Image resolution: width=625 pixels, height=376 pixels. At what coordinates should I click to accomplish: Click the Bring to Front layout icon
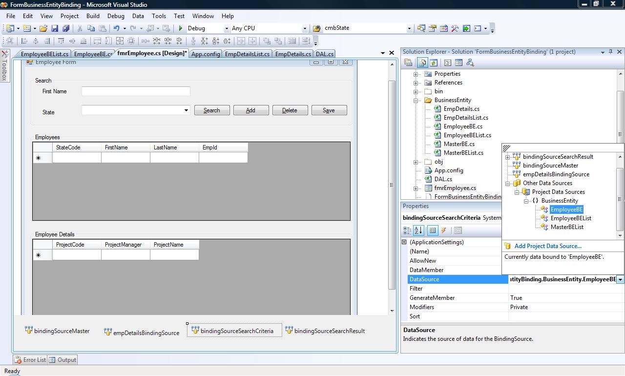tap(267, 41)
